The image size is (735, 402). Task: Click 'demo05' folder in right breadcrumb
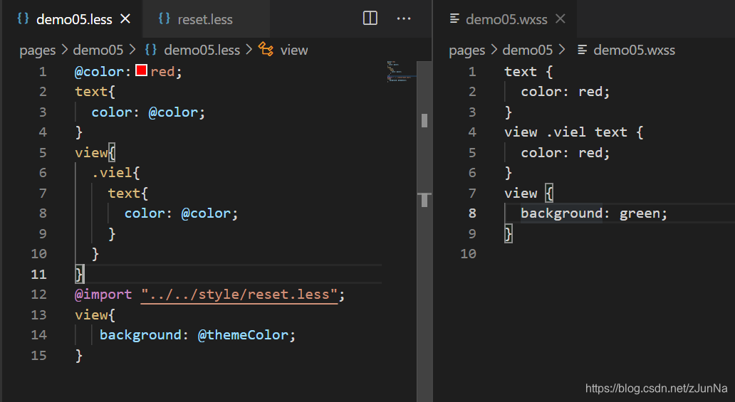pyautogui.click(x=527, y=50)
